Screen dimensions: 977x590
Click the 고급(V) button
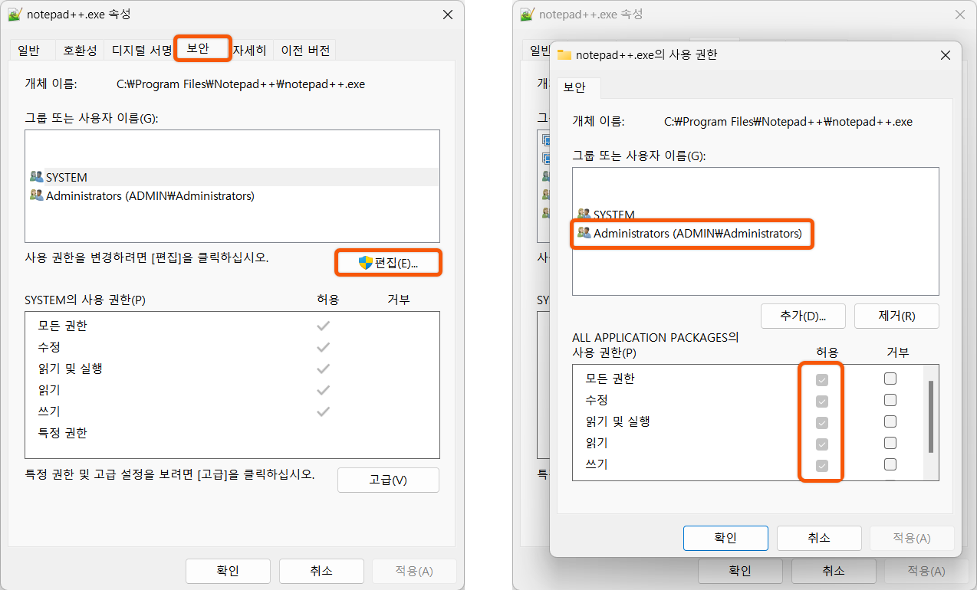388,480
